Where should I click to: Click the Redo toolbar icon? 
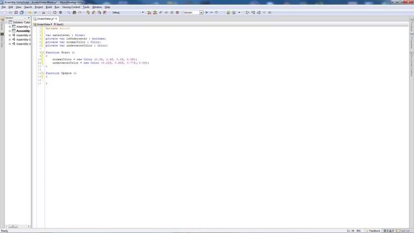coord(35,12)
